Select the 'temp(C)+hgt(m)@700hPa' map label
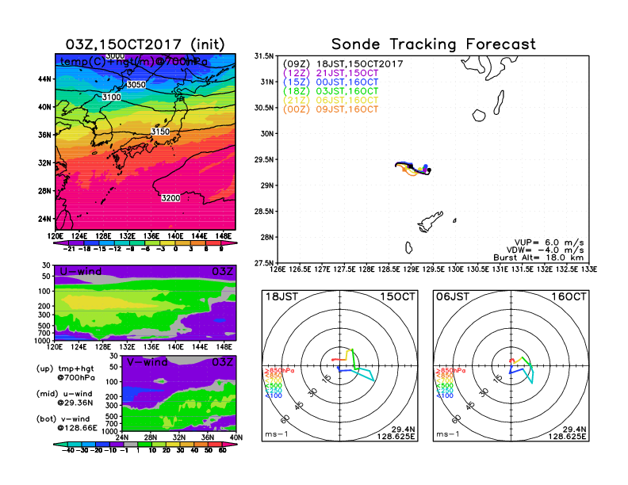Image resolution: width=628 pixels, height=485 pixels. pyautogui.click(x=134, y=62)
